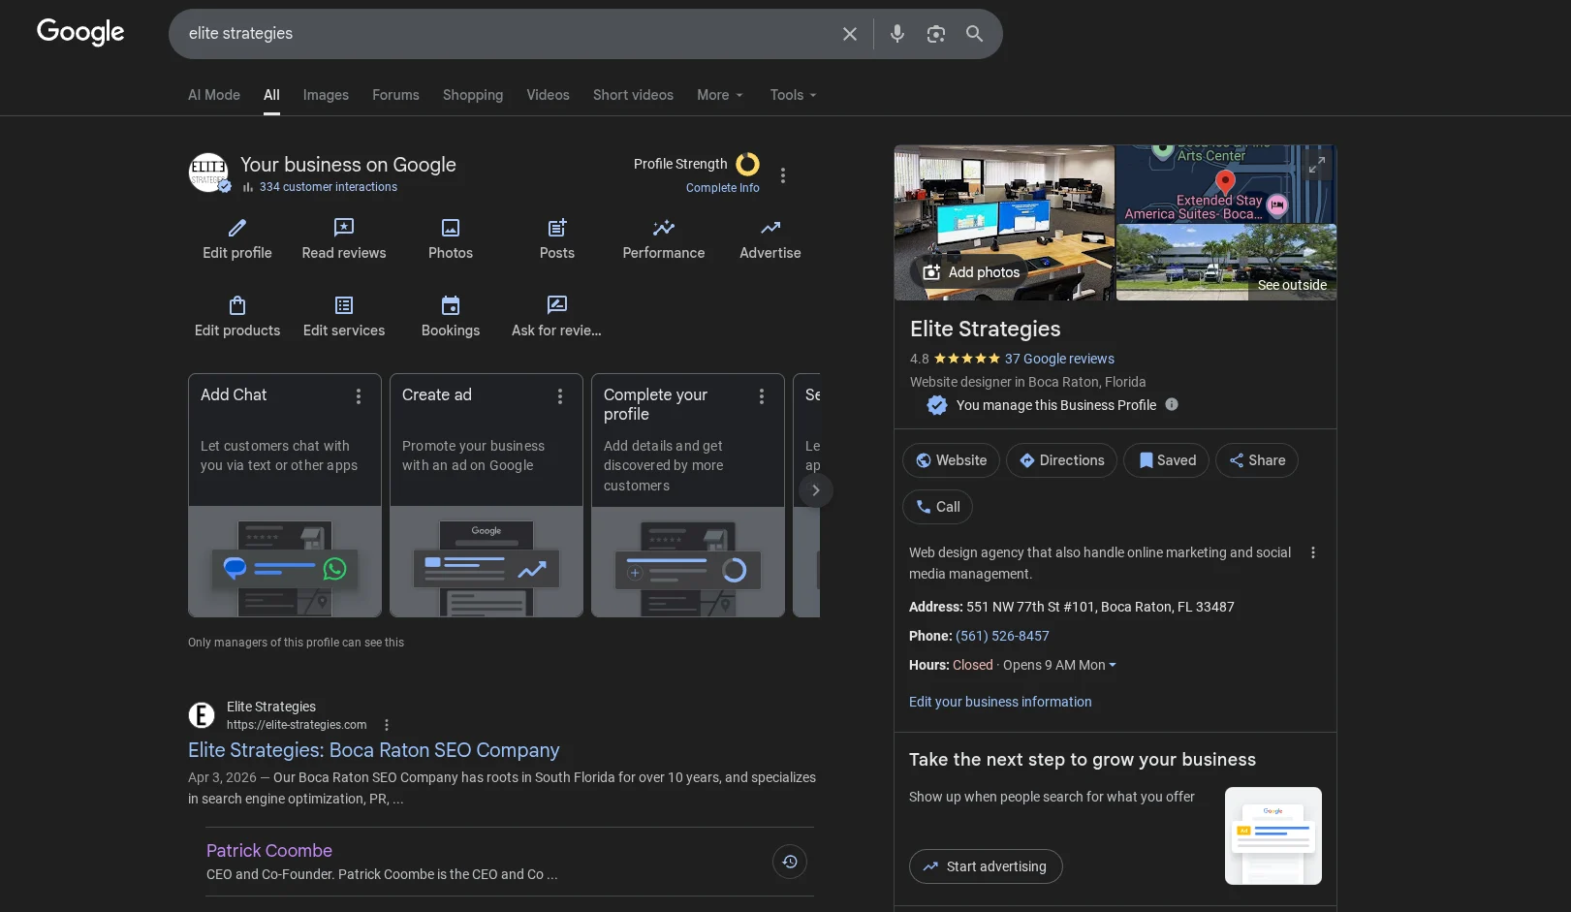Viewport: 1571px width, 912px height.
Task: Switch to the Images tab
Action: (x=326, y=95)
